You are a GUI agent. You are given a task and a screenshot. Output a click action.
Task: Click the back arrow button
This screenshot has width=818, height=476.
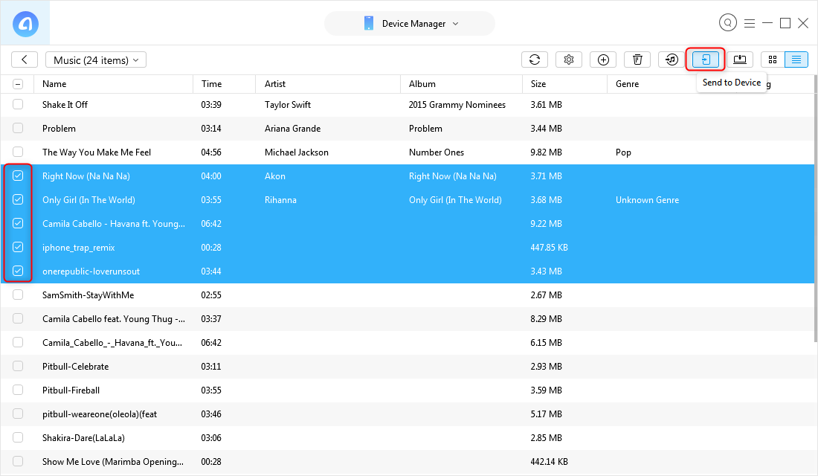pos(25,60)
